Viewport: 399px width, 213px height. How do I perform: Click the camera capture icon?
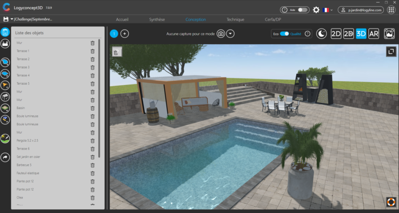(221, 34)
